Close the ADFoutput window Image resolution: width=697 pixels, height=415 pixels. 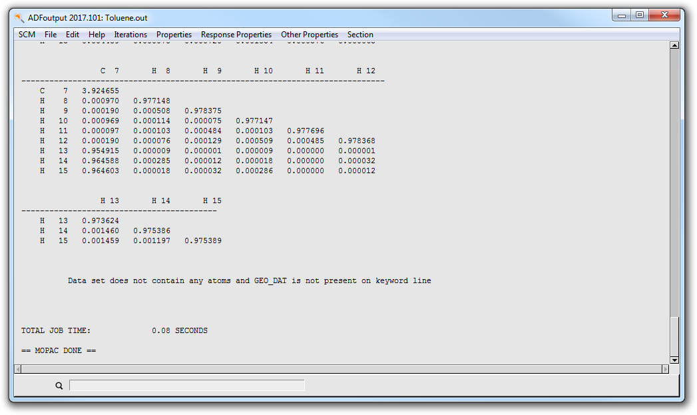tap(664, 15)
